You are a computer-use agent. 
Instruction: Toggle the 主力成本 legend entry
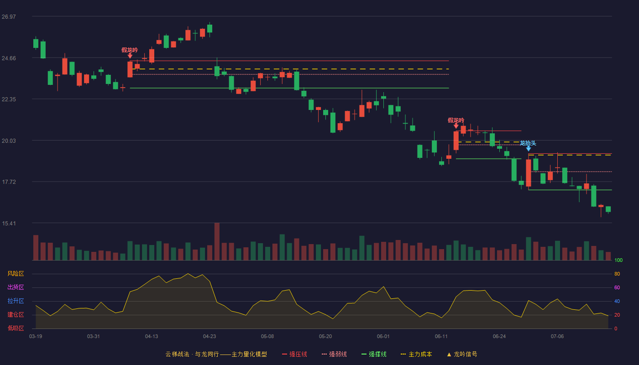416,354
